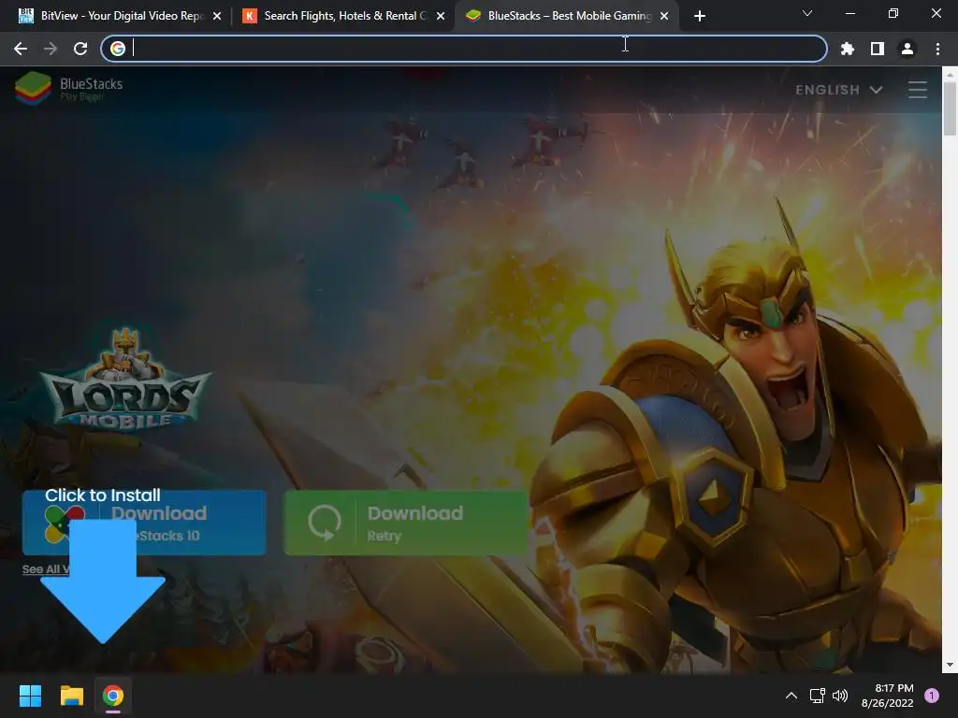Screen dimensions: 958x718
Task: Open the tab search chevron
Action: (807, 13)
